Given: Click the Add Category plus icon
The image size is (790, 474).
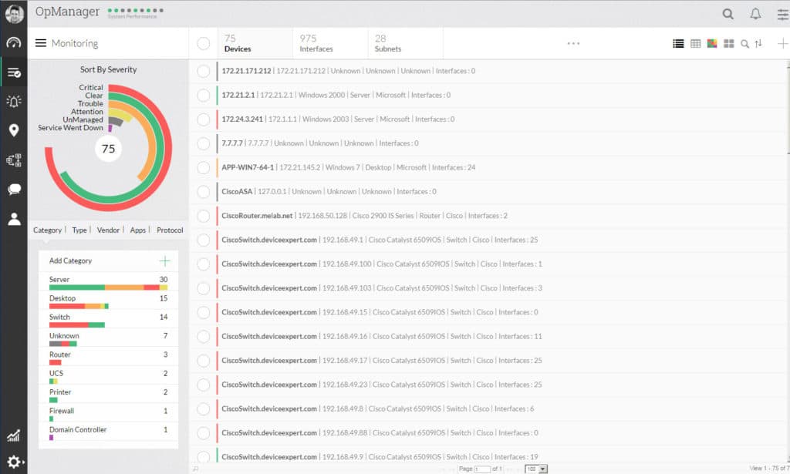Looking at the screenshot, I should (165, 261).
